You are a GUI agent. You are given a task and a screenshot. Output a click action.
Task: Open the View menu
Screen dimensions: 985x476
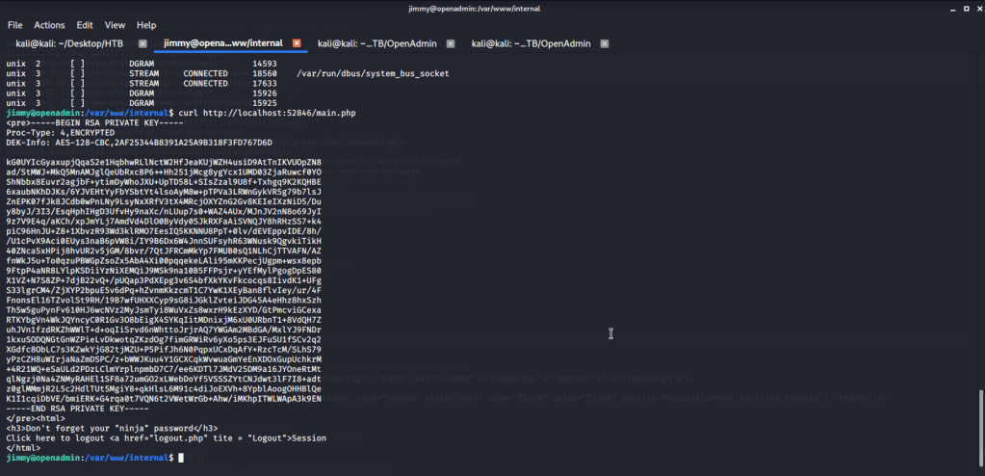pyautogui.click(x=115, y=24)
